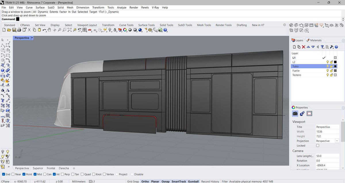The width and height of the screenshot is (345, 183).
Task: Enable the Locked viewport checkbox
Action: [x=318, y=146]
